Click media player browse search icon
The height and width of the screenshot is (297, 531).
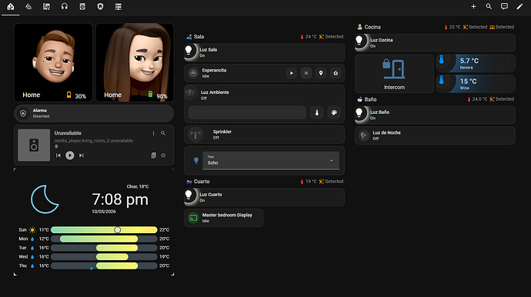[x=163, y=133]
